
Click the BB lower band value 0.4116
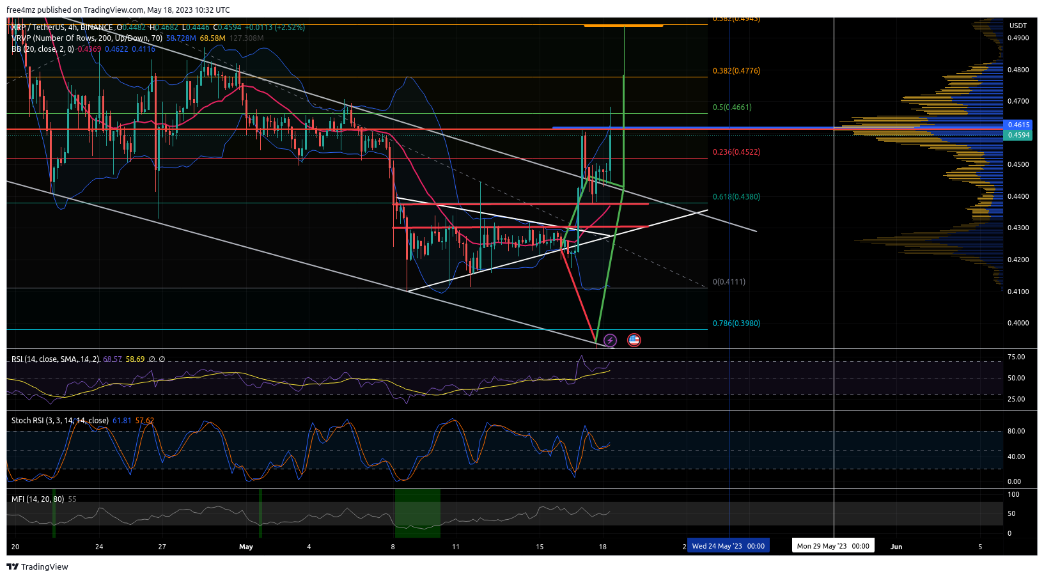coord(143,49)
